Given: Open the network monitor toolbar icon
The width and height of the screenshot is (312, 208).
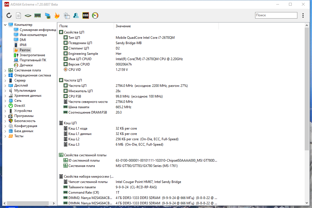Looking at the screenshot, I should (48, 15).
